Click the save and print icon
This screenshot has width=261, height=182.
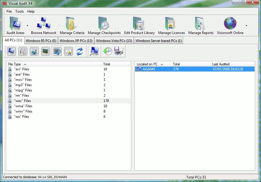point(119,51)
